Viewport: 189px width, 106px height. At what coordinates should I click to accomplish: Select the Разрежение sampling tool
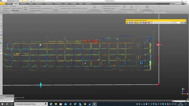click(131, 8)
